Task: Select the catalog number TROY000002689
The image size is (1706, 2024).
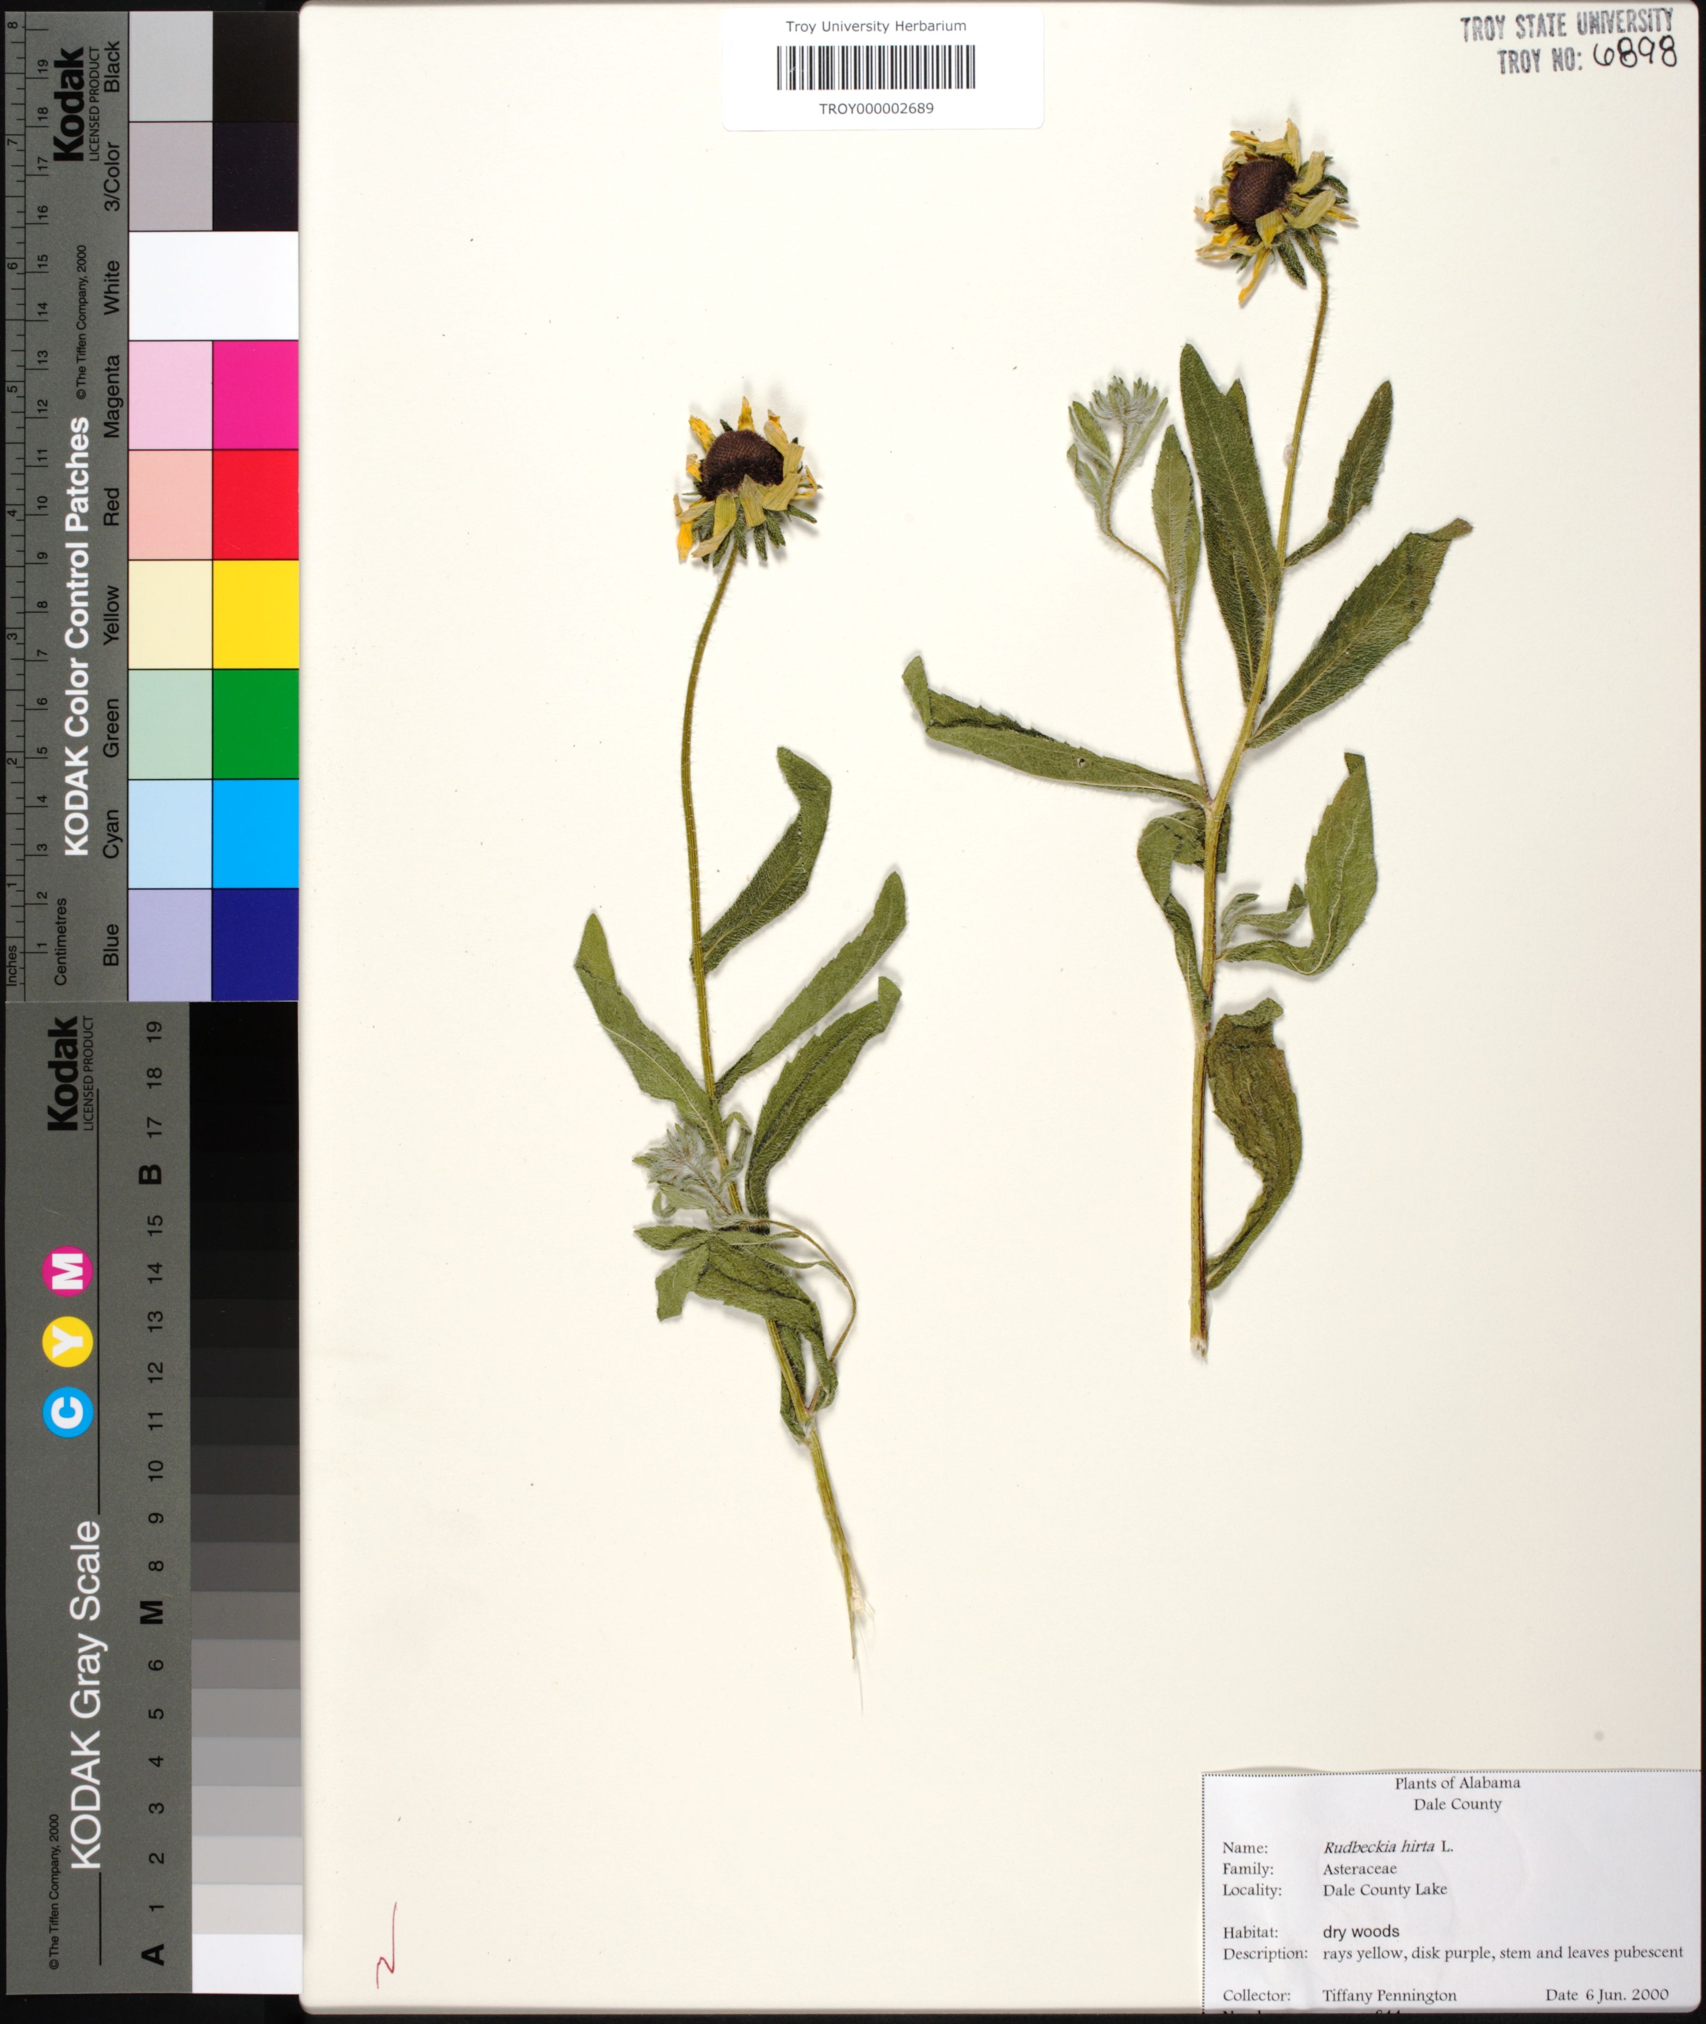Action: point(876,108)
